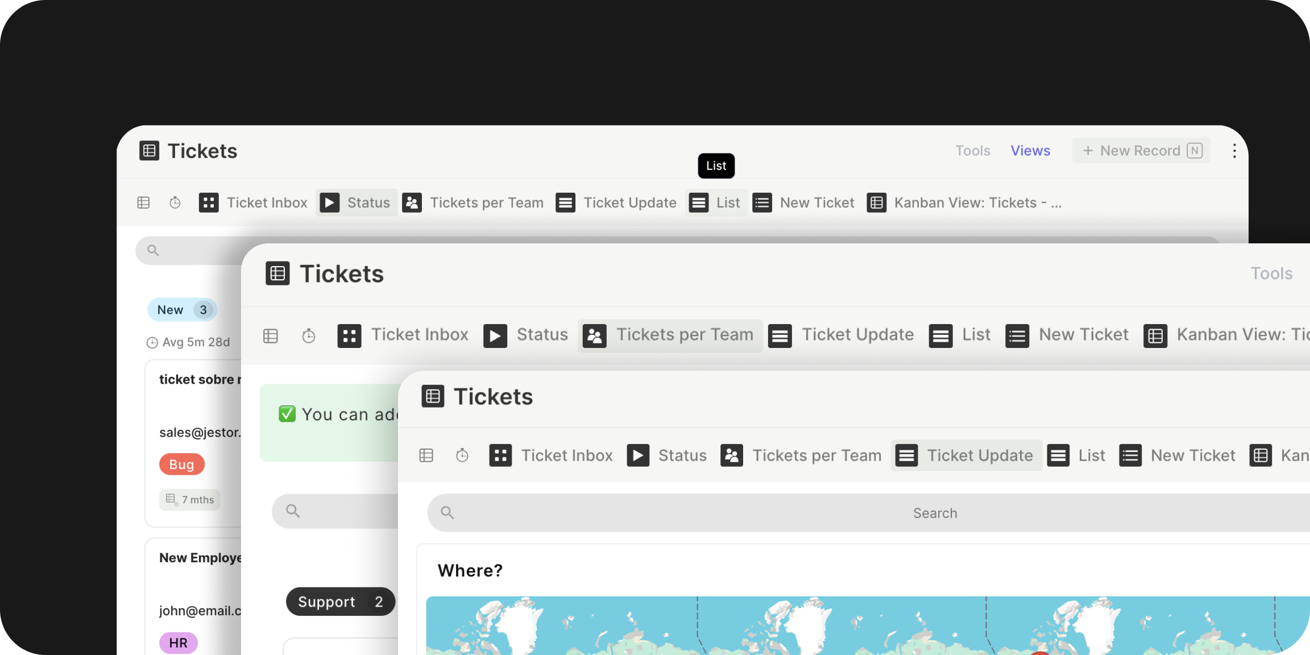Click table grid icon in front Tickets window

tap(426, 455)
